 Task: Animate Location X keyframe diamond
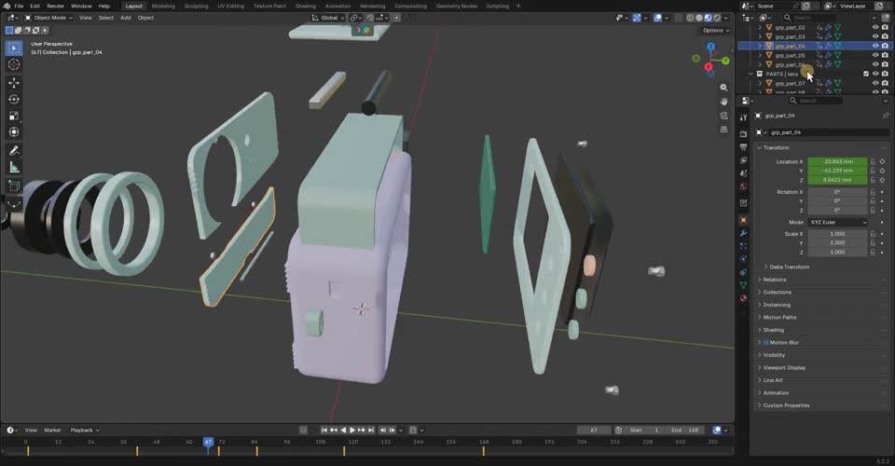(883, 162)
